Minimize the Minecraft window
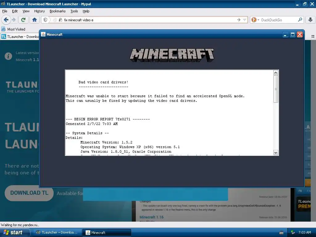Image resolution: width=316 pixels, height=237 pixels. (x=285, y=35)
